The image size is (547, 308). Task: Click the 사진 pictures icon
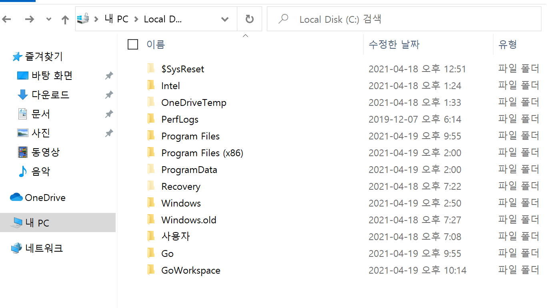click(23, 133)
